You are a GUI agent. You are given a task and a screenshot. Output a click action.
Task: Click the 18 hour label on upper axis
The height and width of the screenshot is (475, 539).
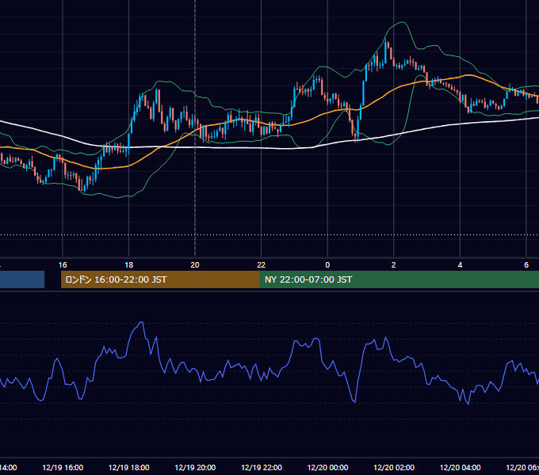pyautogui.click(x=129, y=265)
